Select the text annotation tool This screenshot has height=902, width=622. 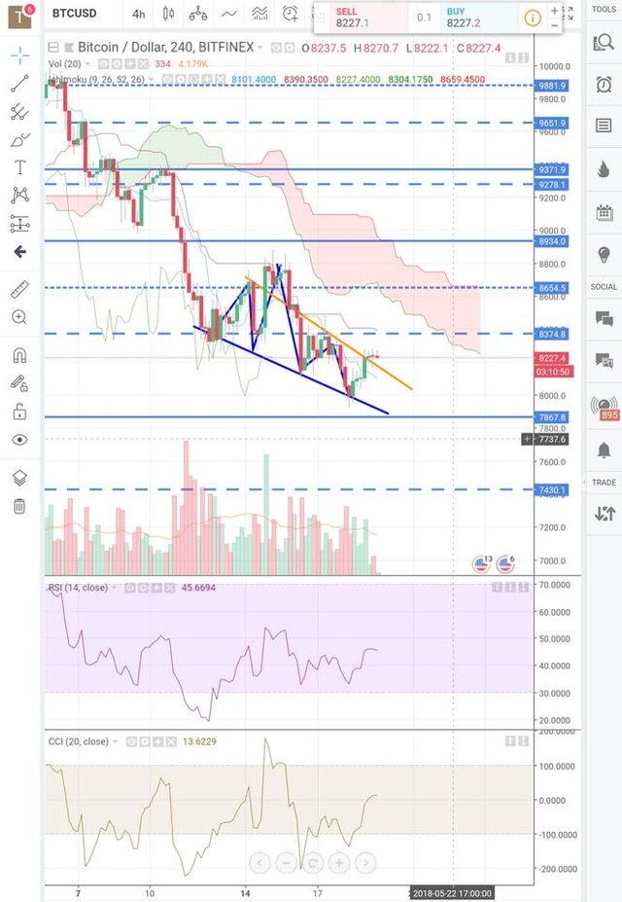coord(20,167)
